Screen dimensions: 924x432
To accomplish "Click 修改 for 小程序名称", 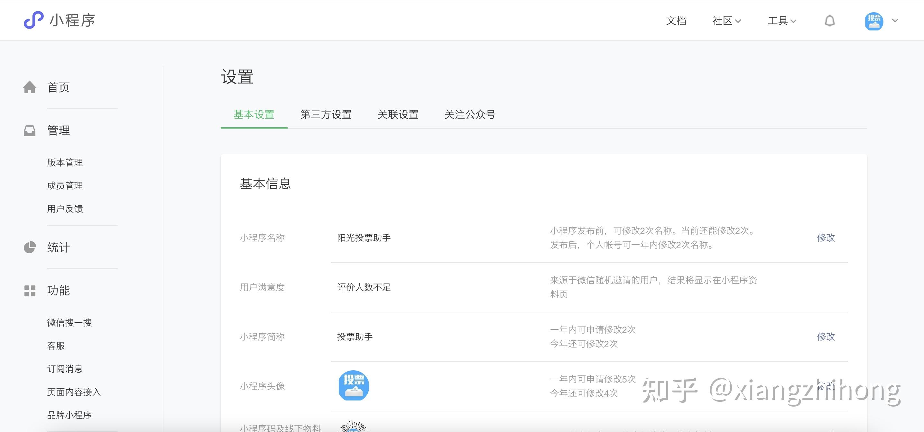I will pyautogui.click(x=826, y=238).
